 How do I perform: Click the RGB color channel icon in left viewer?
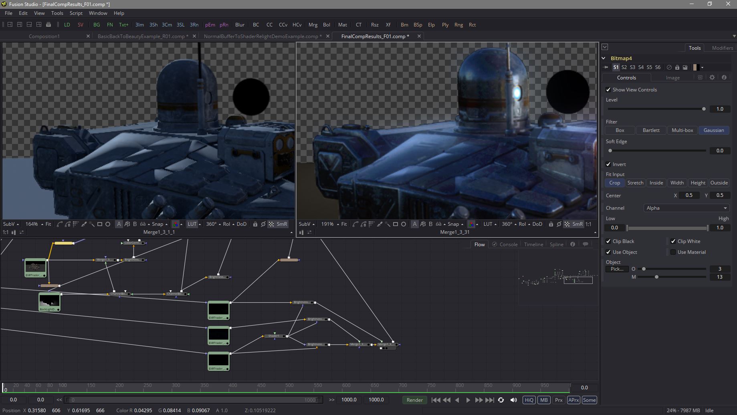click(175, 224)
